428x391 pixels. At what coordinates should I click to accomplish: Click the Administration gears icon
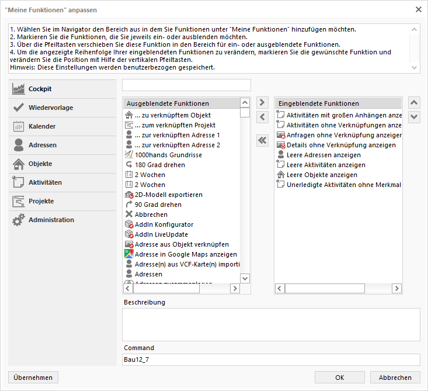click(18, 220)
